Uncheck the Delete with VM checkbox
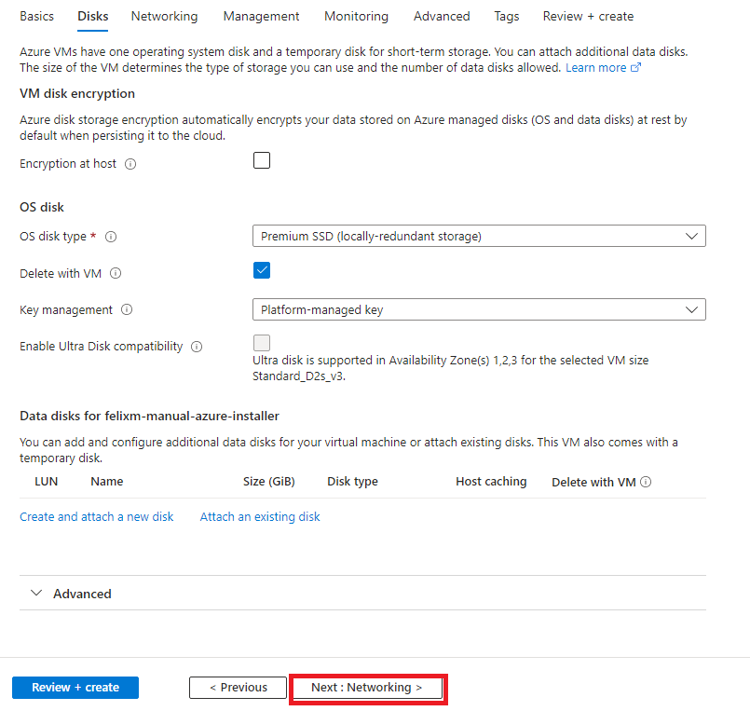The height and width of the screenshot is (711, 750). tap(262, 270)
